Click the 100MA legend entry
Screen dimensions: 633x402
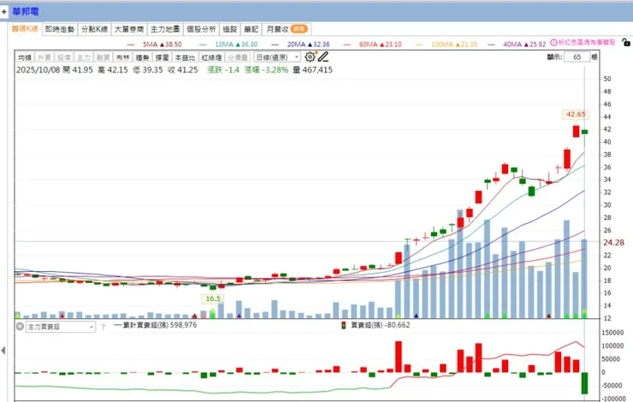(447, 44)
